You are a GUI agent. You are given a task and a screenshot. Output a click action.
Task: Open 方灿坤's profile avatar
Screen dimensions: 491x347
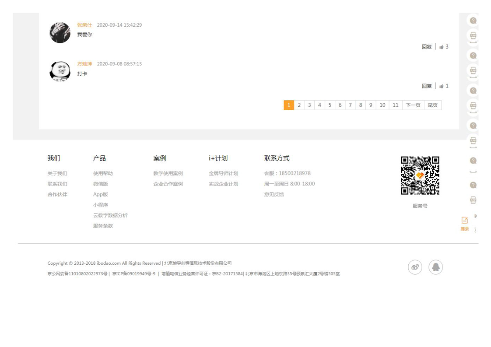click(60, 71)
